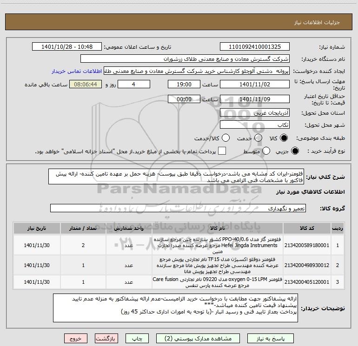Image resolution: width=358 pixels, height=346 pixels.
Task: Select the جزیی purchase type radio
Action: pos(295,151)
